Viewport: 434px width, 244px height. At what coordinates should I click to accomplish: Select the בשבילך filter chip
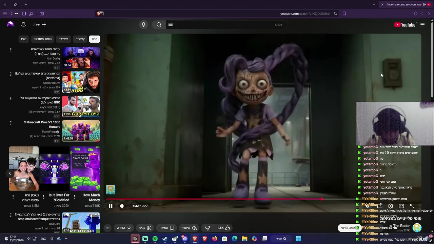pyautogui.click(x=63, y=39)
